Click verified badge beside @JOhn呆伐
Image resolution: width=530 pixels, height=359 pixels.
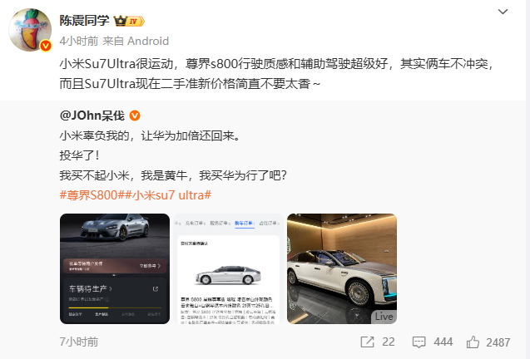(135, 116)
